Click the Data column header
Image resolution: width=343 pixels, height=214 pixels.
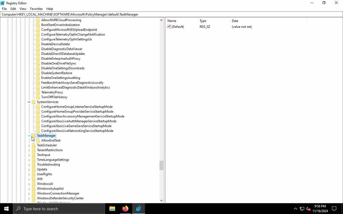click(x=269, y=21)
